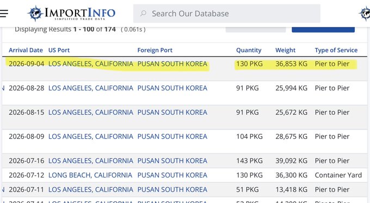The width and height of the screenshot is (370, 203).
Task: Click the gray button above the table
Action: [256, 30]
